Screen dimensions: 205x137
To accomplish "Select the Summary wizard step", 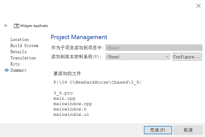I will [18, 70].
